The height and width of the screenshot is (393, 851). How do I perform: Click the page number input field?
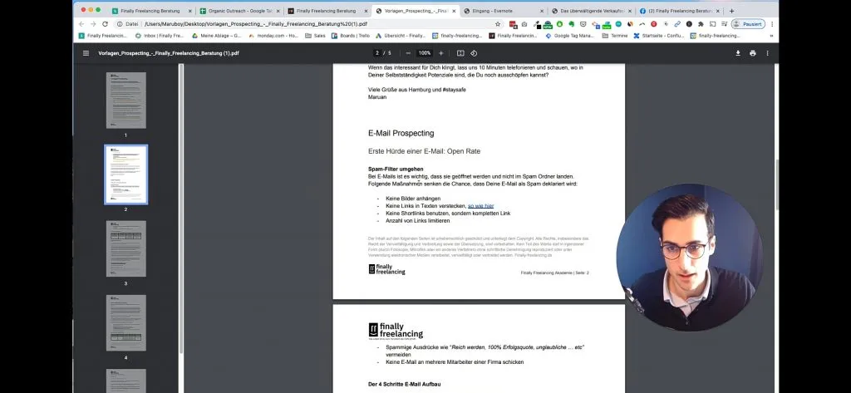pos(377,53)
